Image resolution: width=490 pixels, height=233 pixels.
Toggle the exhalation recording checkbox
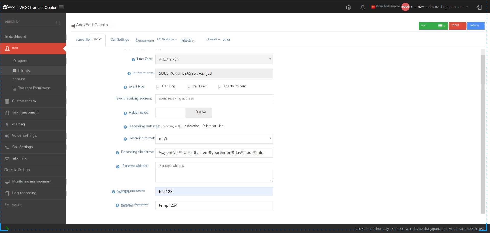(181, 127)
